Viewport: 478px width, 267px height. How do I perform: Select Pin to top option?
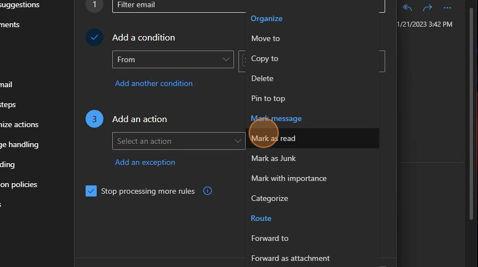268,98
